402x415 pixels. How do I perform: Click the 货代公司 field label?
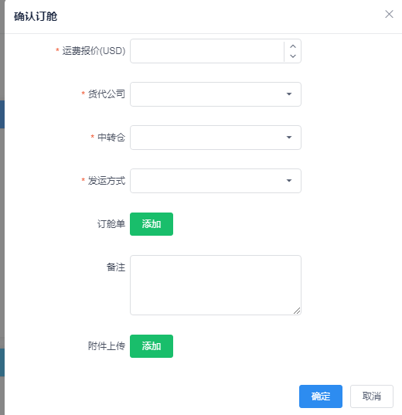pos(107,94)
